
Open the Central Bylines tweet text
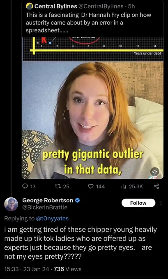(x=88, y=23)
